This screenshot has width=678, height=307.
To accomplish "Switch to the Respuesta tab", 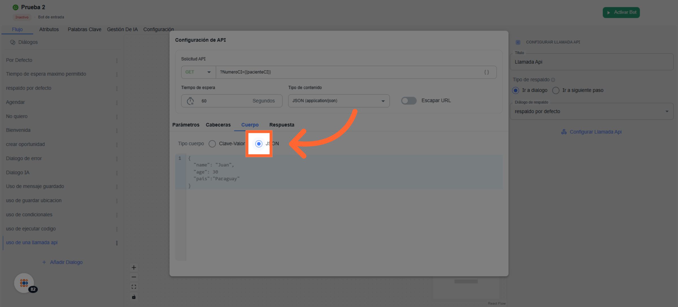I will pyautogui.click(x=281, y=125).
